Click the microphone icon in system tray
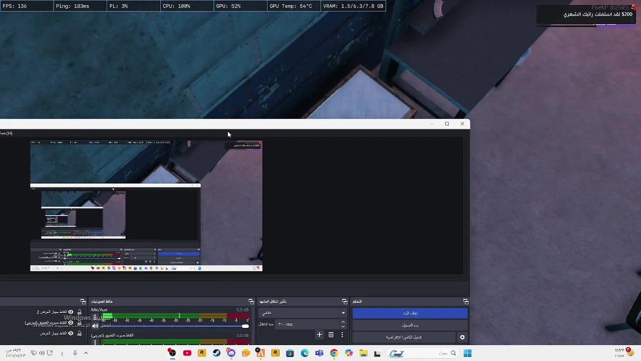The image size is (641, 361). click(75, 353)
